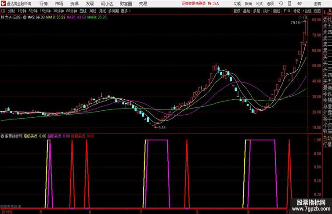Switch to the 60分钟 period
The image size is (332, 214).
pos(72,11)
